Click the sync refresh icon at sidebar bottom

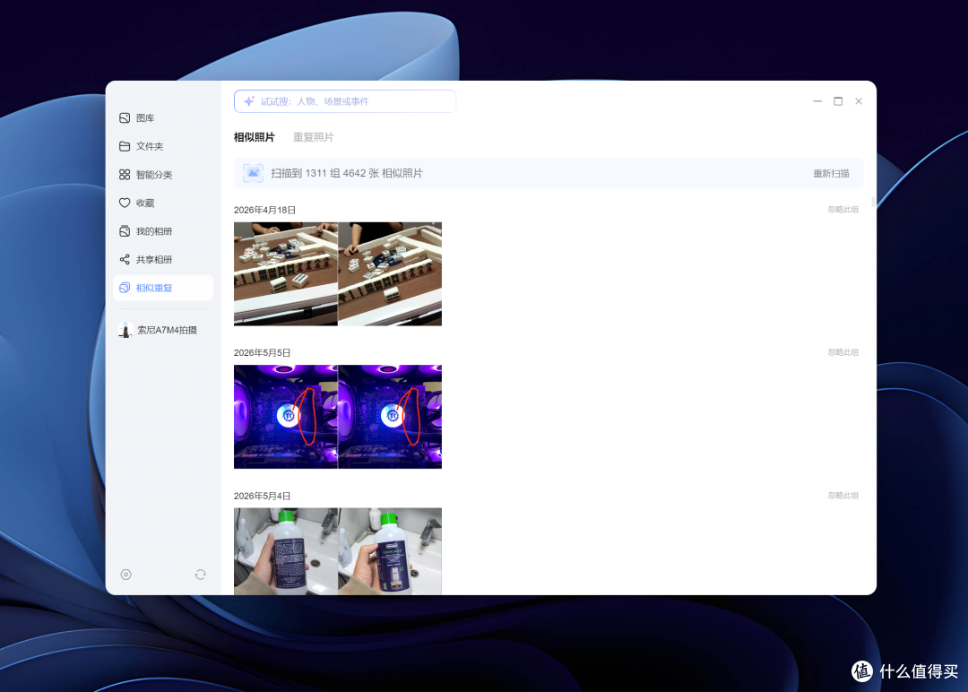point(201,575)
